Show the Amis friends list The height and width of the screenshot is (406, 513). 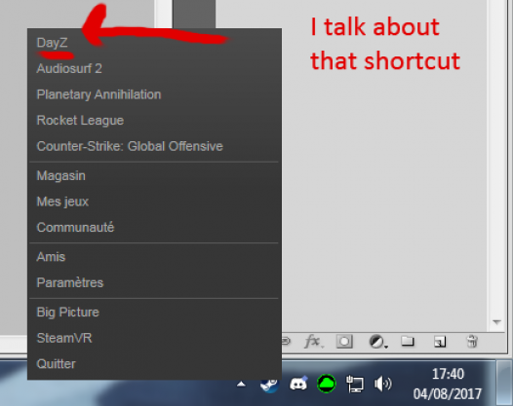click(51, 257)
